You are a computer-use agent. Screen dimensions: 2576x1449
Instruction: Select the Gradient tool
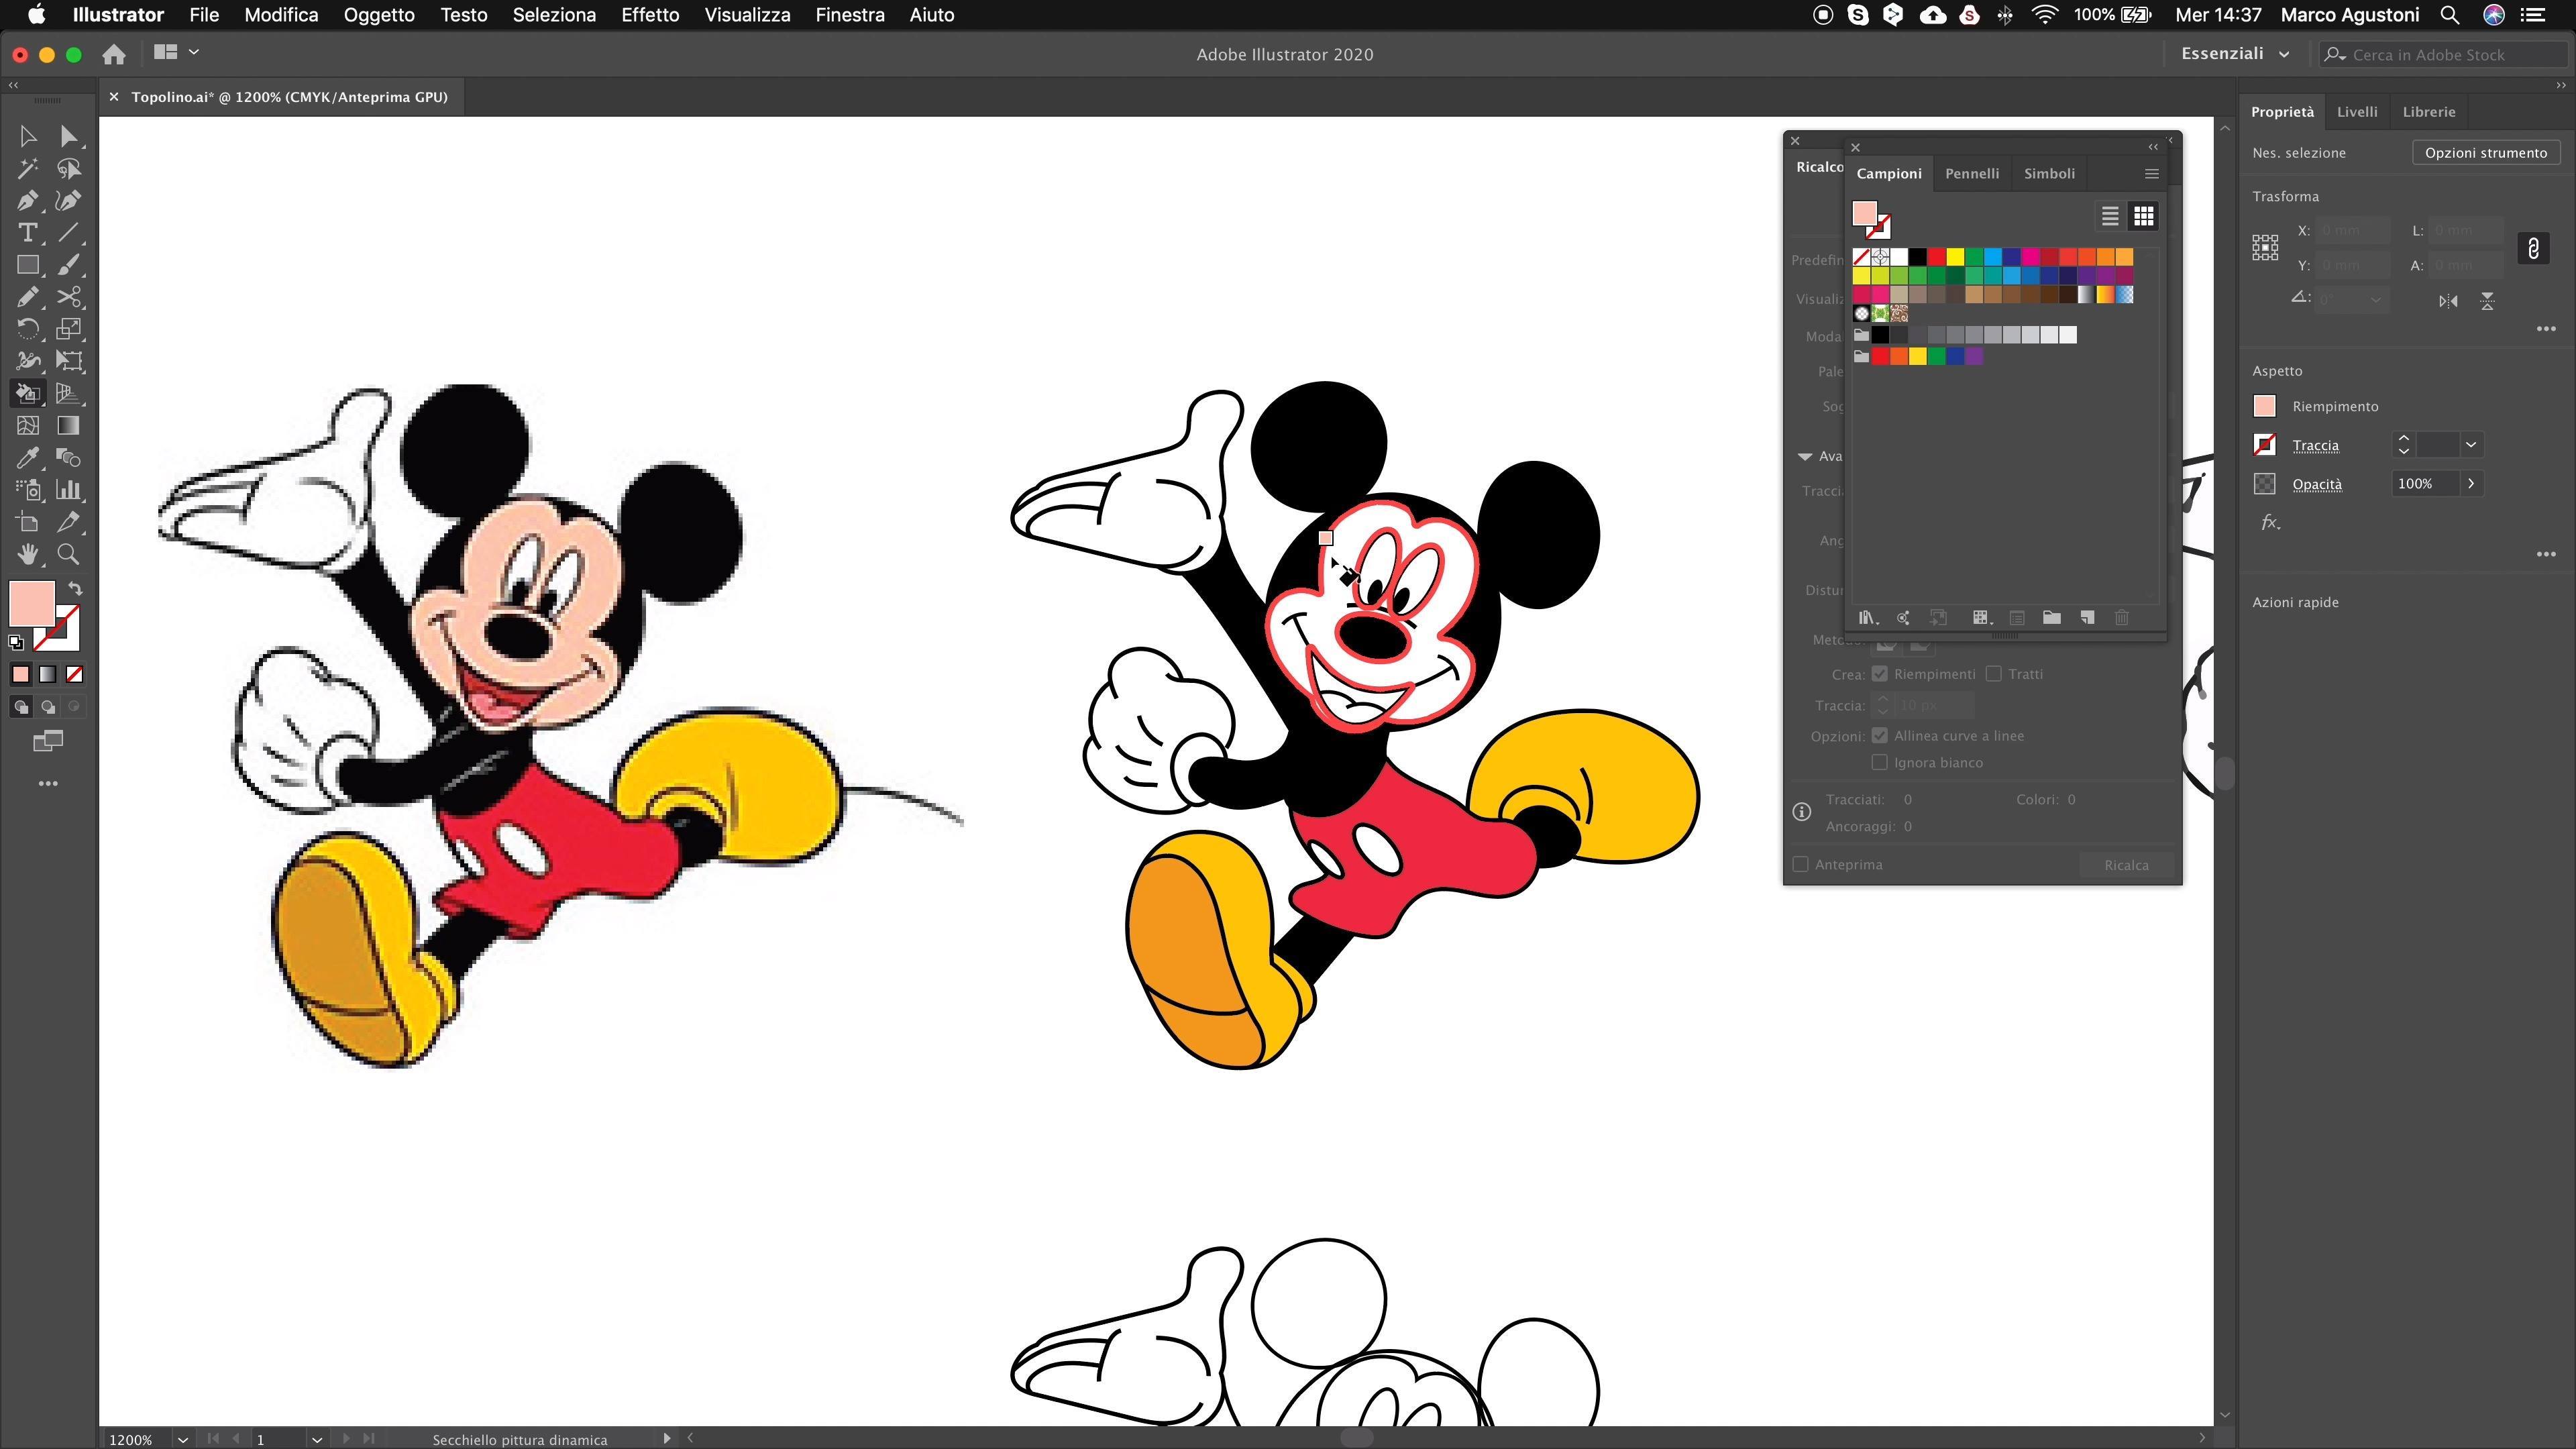click(68, 425)
